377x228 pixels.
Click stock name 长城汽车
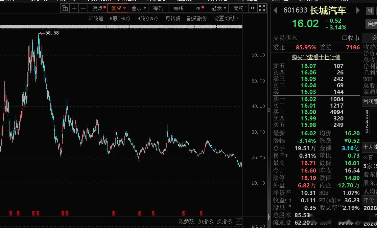[328, 10]
